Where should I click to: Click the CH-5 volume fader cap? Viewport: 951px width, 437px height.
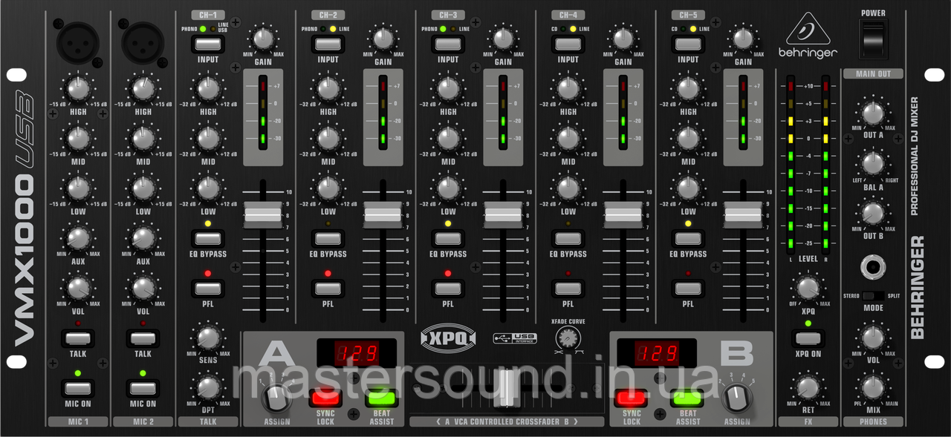pyautogui.click(x=744, y=214)
